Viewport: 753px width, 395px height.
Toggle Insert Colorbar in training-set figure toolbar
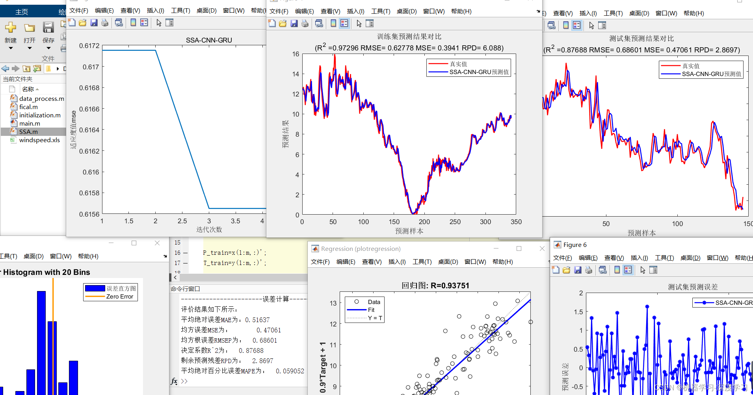(x=333, y=24)
